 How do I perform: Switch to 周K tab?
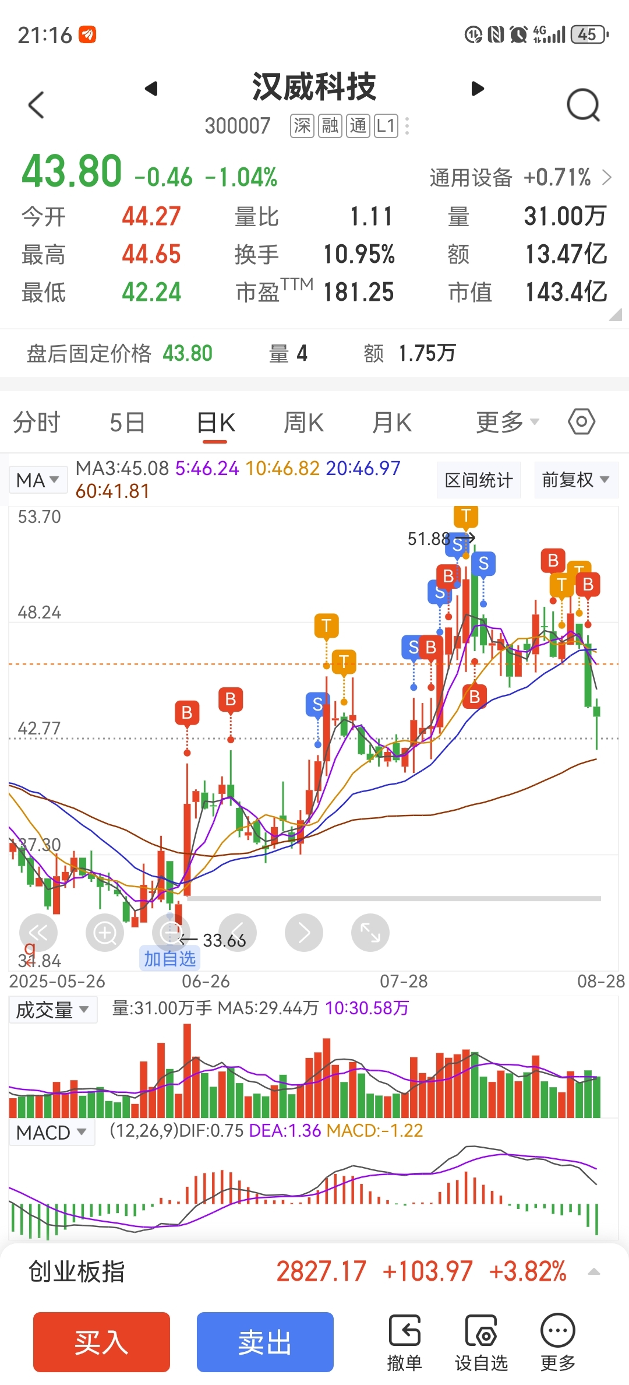point(303,422)
